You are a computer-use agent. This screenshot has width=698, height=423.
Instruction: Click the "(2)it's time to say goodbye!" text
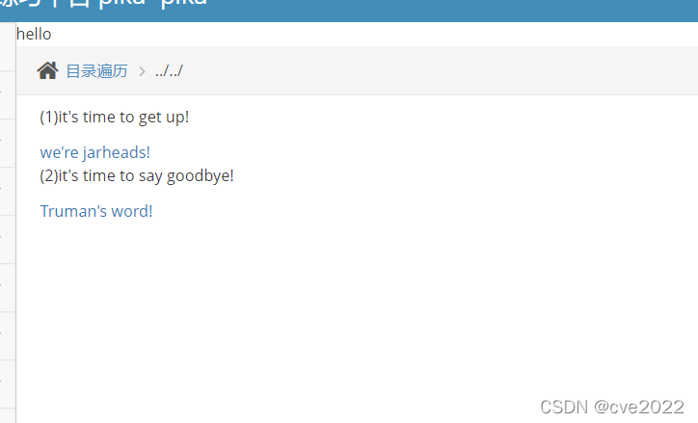point(137,175)
